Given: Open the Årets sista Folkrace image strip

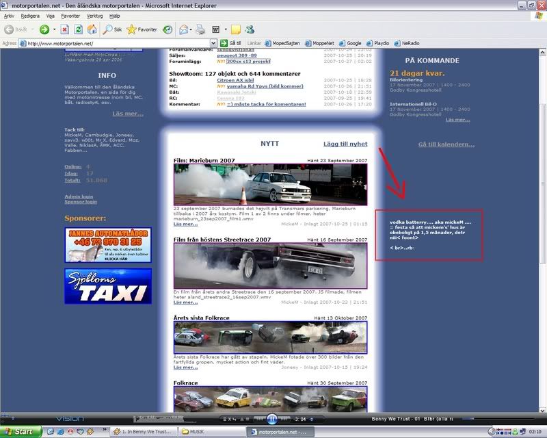Looking at the screenshot, I should [270, 337].
